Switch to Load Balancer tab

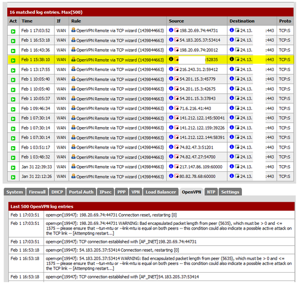pyautogui.click(x=161, y=192)
